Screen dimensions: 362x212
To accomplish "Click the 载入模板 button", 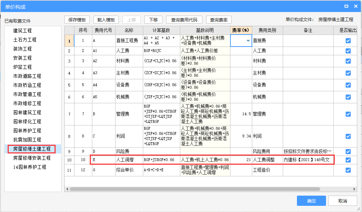I will coord(106,20).
